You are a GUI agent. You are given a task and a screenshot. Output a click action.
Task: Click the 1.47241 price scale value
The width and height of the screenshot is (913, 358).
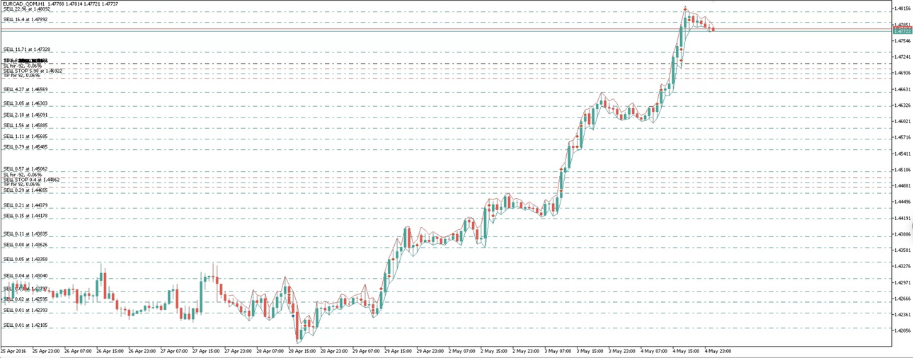[x=901, y=57]
